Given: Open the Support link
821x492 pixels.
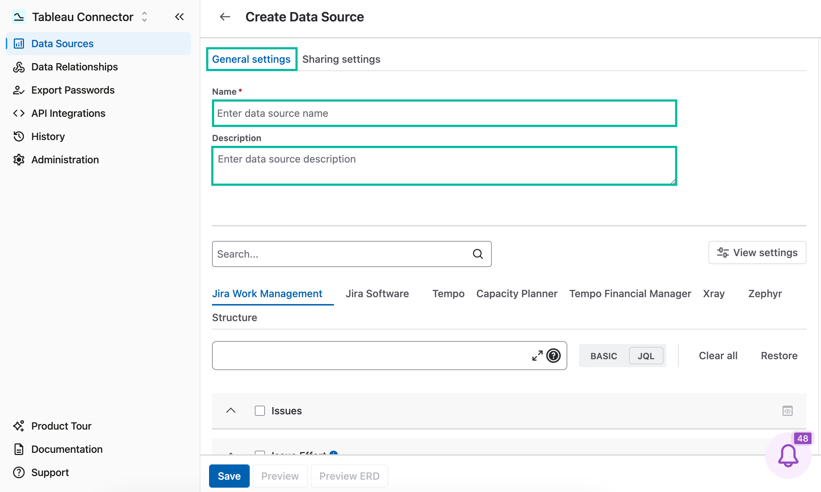Looking at the screenshot, I should 98,472.
